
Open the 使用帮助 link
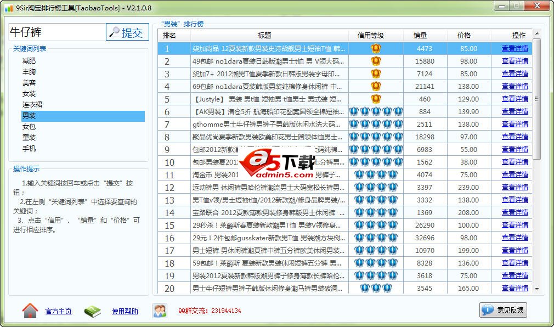125,311
